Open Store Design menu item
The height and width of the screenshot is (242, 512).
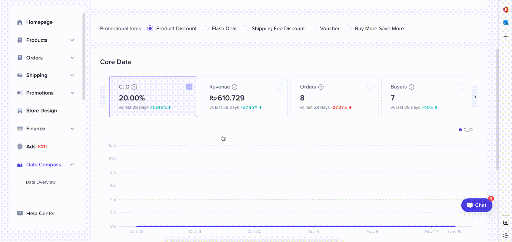click(42, 111)
